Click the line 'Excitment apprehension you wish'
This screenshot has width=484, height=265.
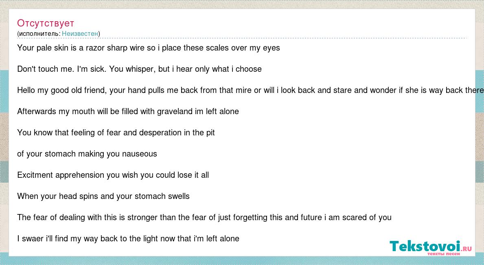coord(113,175)
